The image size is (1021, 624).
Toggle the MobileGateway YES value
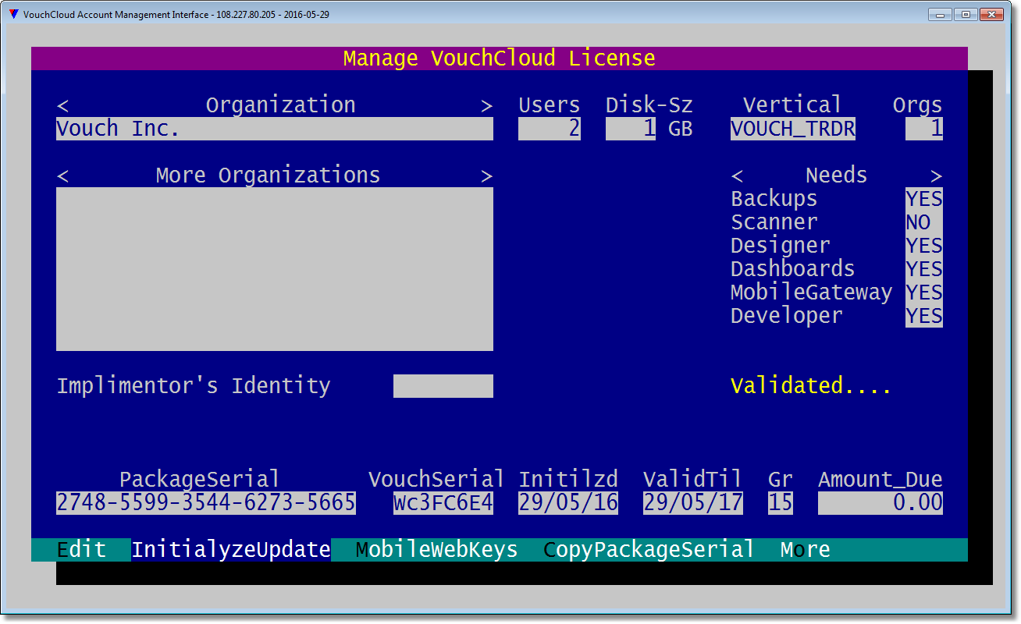pos(924,292)
